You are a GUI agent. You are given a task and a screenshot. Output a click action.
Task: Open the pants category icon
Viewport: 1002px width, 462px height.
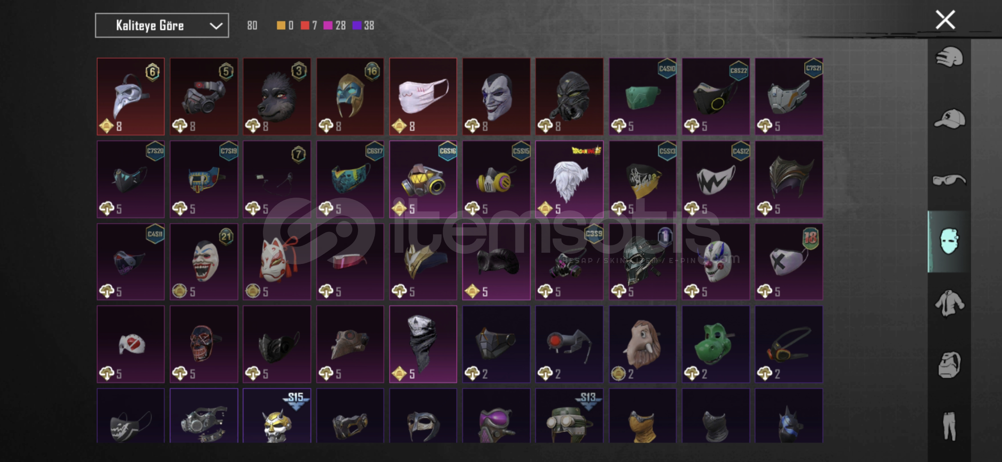[x=949, y=426]
